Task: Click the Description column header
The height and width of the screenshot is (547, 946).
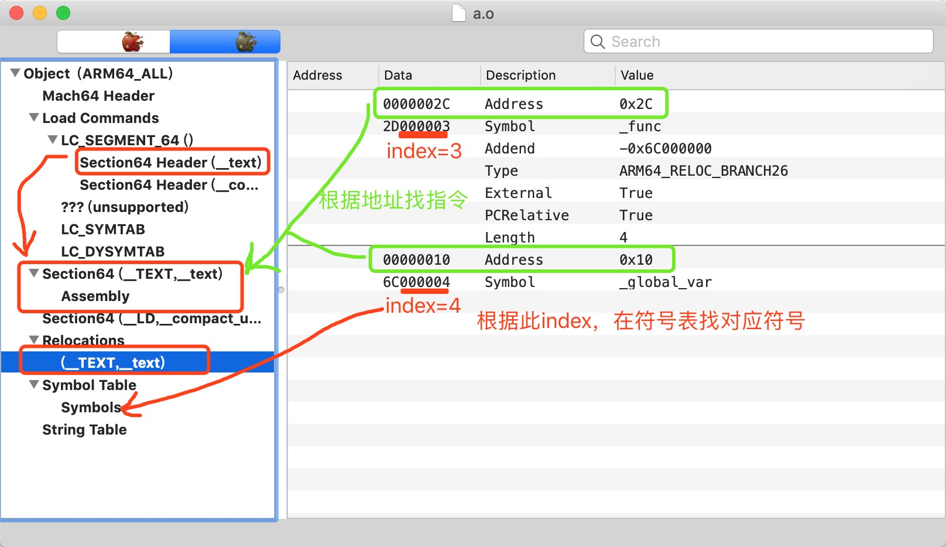Action: pos(520,75)
